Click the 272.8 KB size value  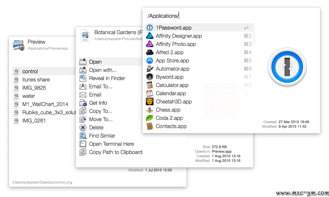(x=219, y=147)
